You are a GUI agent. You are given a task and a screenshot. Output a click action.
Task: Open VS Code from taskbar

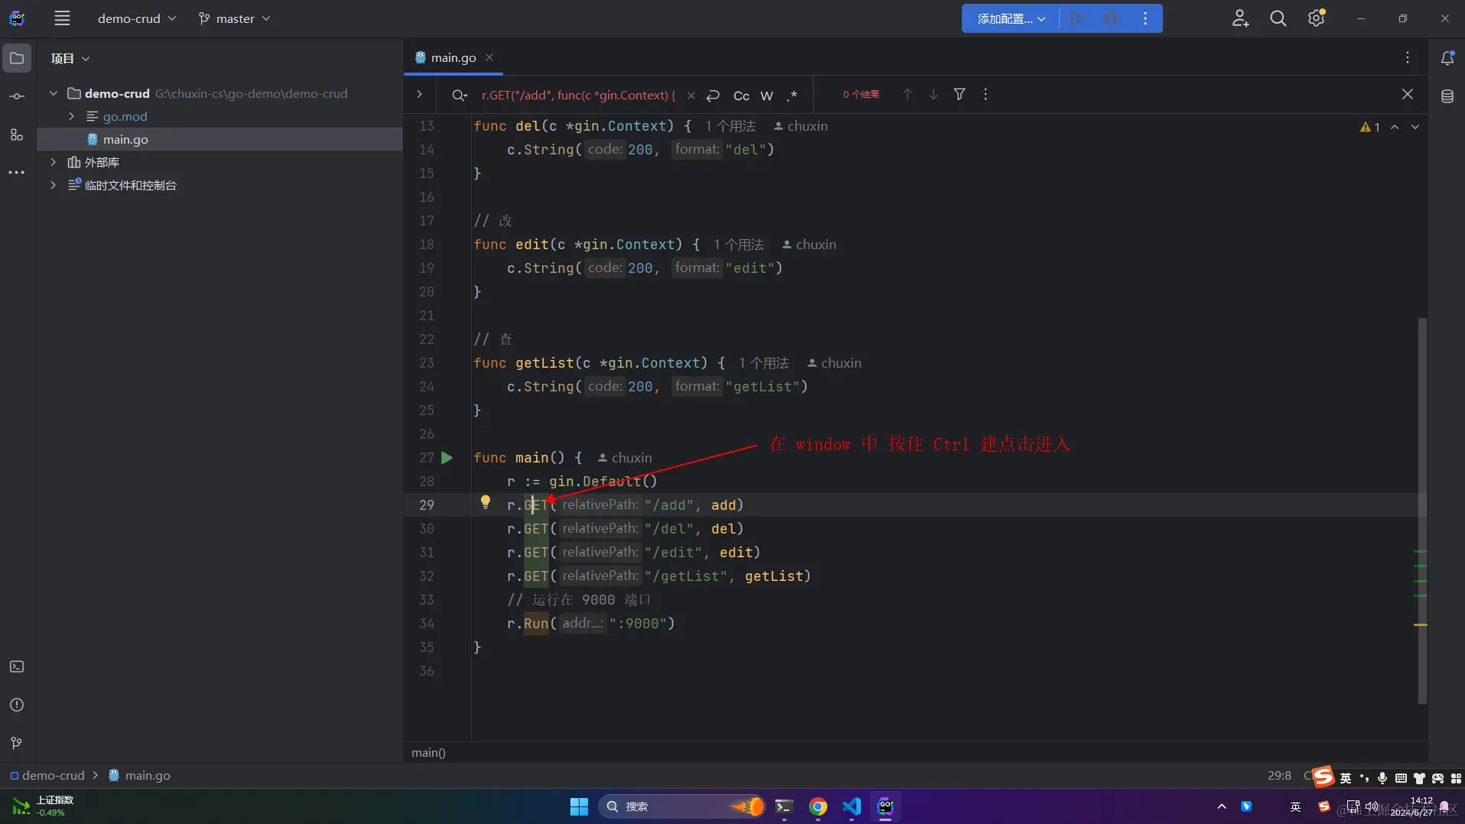click(851, 806)
